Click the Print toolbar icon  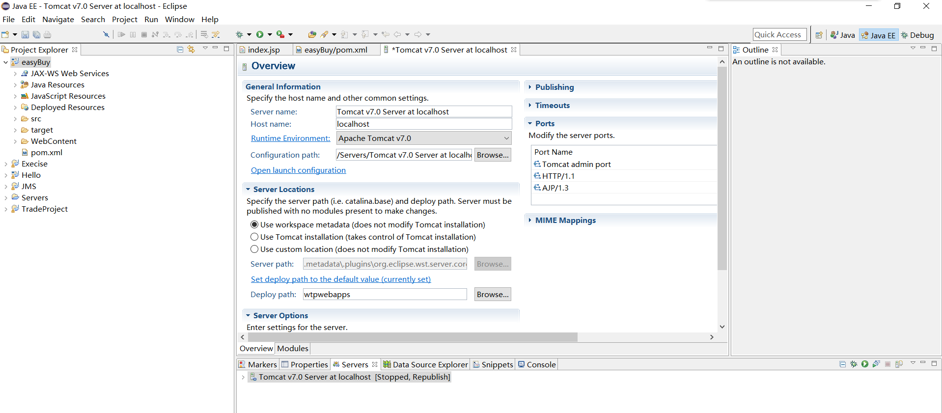click(48, 34)
